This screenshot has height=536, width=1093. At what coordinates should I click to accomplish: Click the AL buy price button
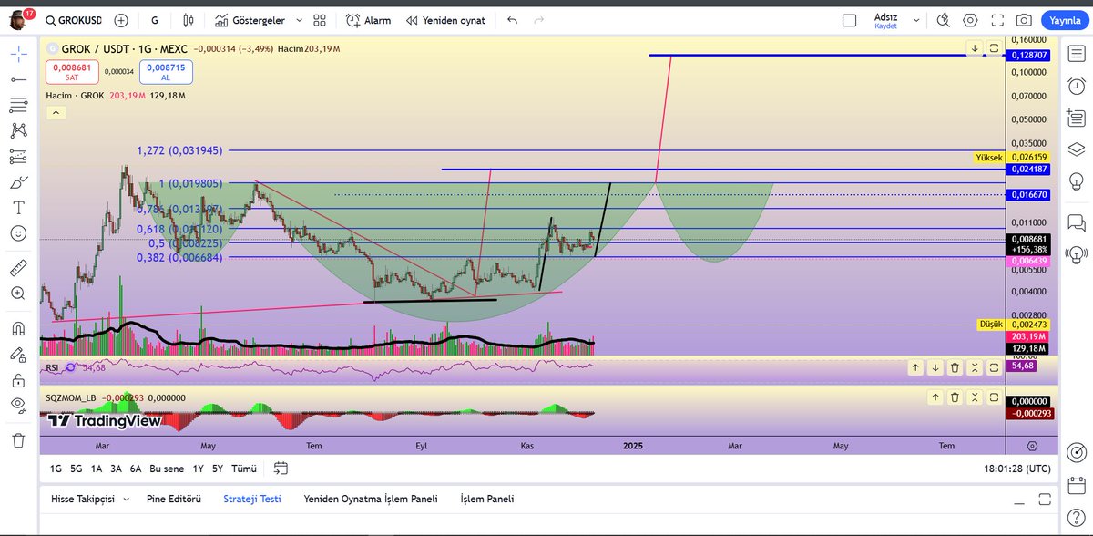(167, 72)
